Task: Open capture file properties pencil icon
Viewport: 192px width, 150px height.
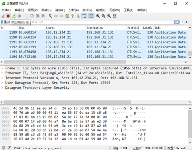Action: coord(9,148)
